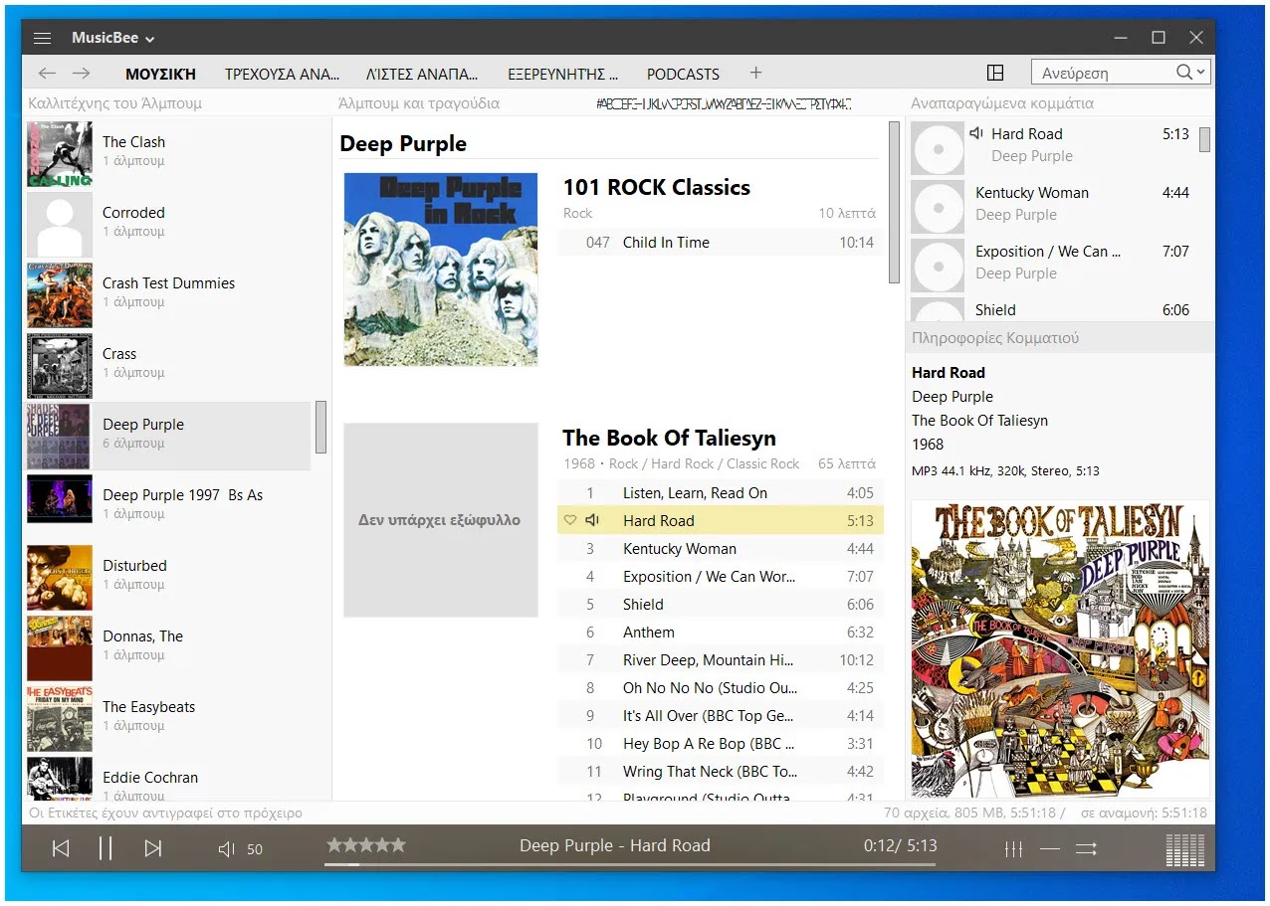
Task: Open The Book Of Taliesyn album title
Action: [x=669, y=438]
